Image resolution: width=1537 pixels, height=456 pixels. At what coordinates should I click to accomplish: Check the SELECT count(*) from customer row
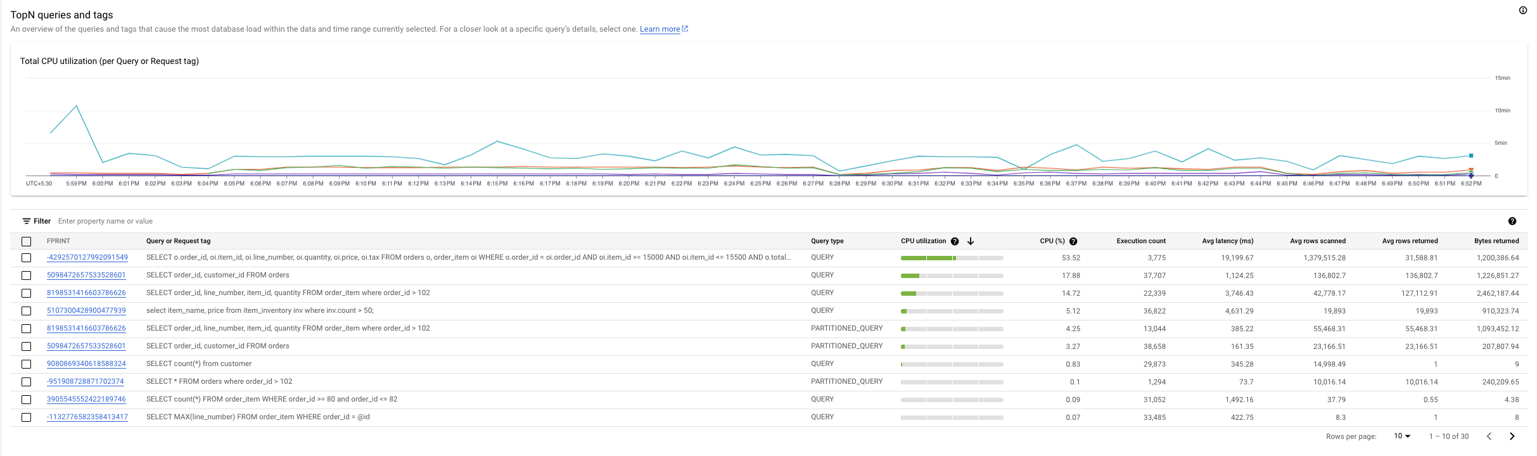click(26, 364)
